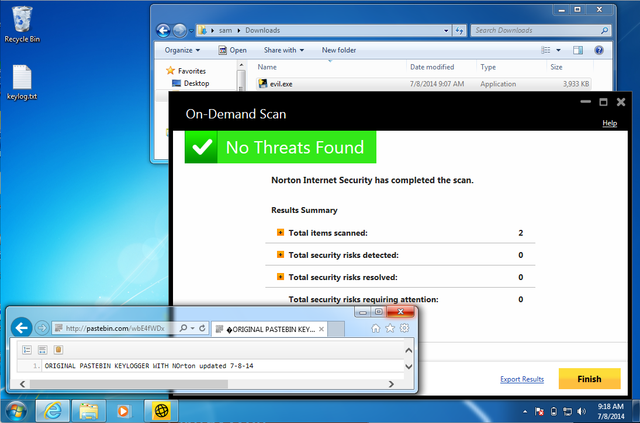
Task: Open the Organize dropdown menu
Action: click(x=182, y=50)
